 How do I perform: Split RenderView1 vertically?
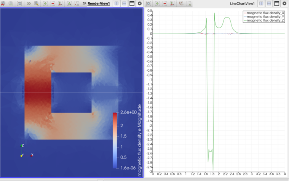(124, 3)
